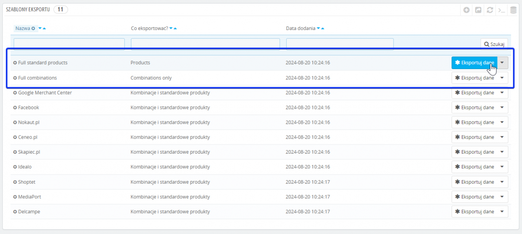The height and width of the screenshot is (234, 522).
Task: Click the export list arrow icon
Action: tap(478, 10)
